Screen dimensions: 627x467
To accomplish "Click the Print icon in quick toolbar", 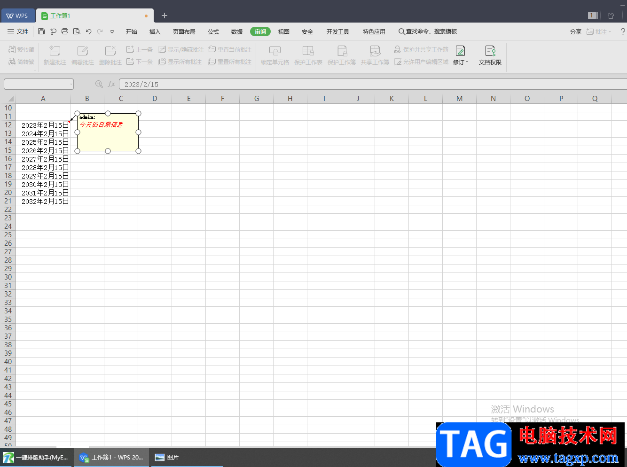I will pos(65,31).
